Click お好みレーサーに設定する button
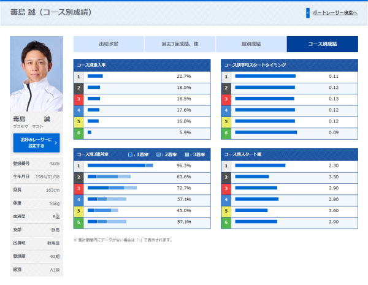The width and height of the screenshot is (368, 285). pos(36,143)
